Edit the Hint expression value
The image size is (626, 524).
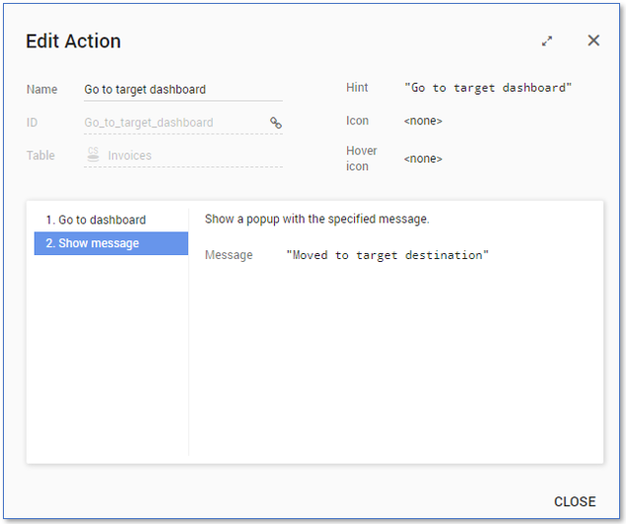tap(488, 88)
